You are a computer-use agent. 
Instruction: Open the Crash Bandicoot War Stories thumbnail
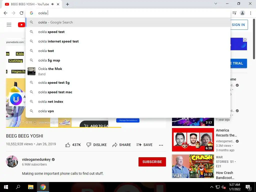(193, 166)
